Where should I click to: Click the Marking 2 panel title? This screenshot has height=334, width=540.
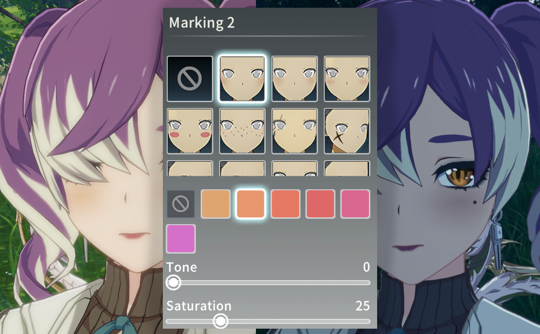[x=202, y=23]
